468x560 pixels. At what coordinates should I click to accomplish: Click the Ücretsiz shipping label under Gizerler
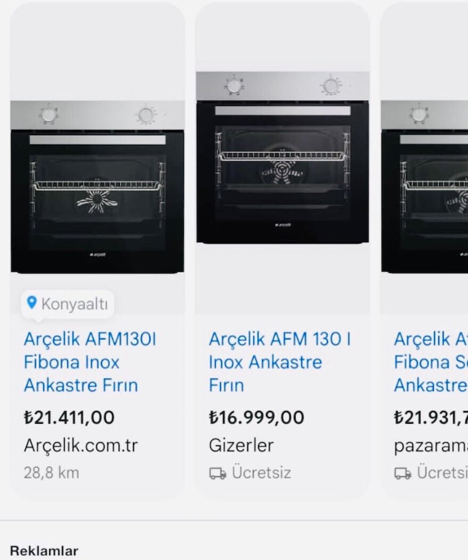(261, 472)
